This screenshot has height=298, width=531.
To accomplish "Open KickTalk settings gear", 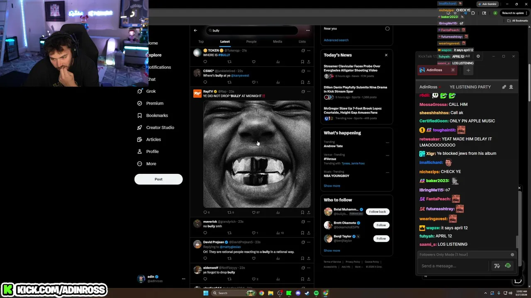I will coord(478,56).
